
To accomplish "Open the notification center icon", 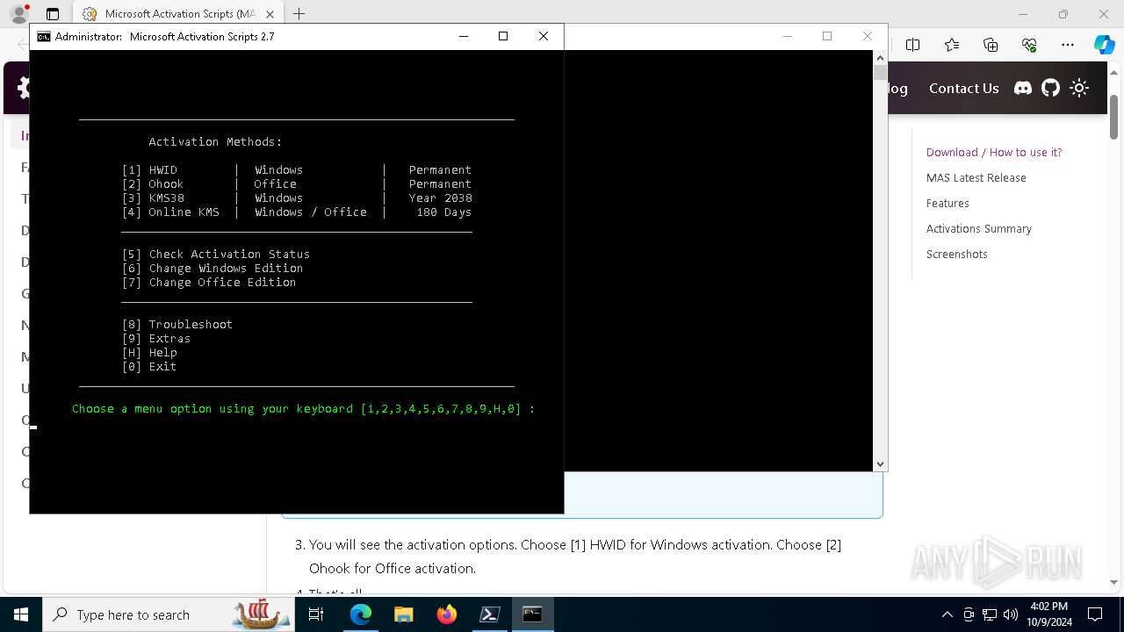I will pos(1095,614).
